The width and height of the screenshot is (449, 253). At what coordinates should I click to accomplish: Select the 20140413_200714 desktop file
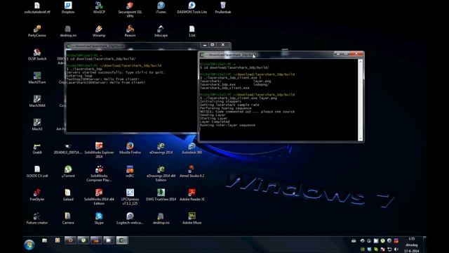[x=68, y=148]
